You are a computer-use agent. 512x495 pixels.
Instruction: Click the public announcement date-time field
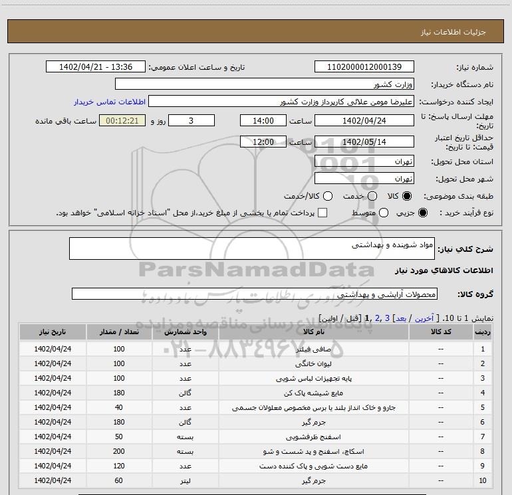pyautogui.click(x=95, y=67)
